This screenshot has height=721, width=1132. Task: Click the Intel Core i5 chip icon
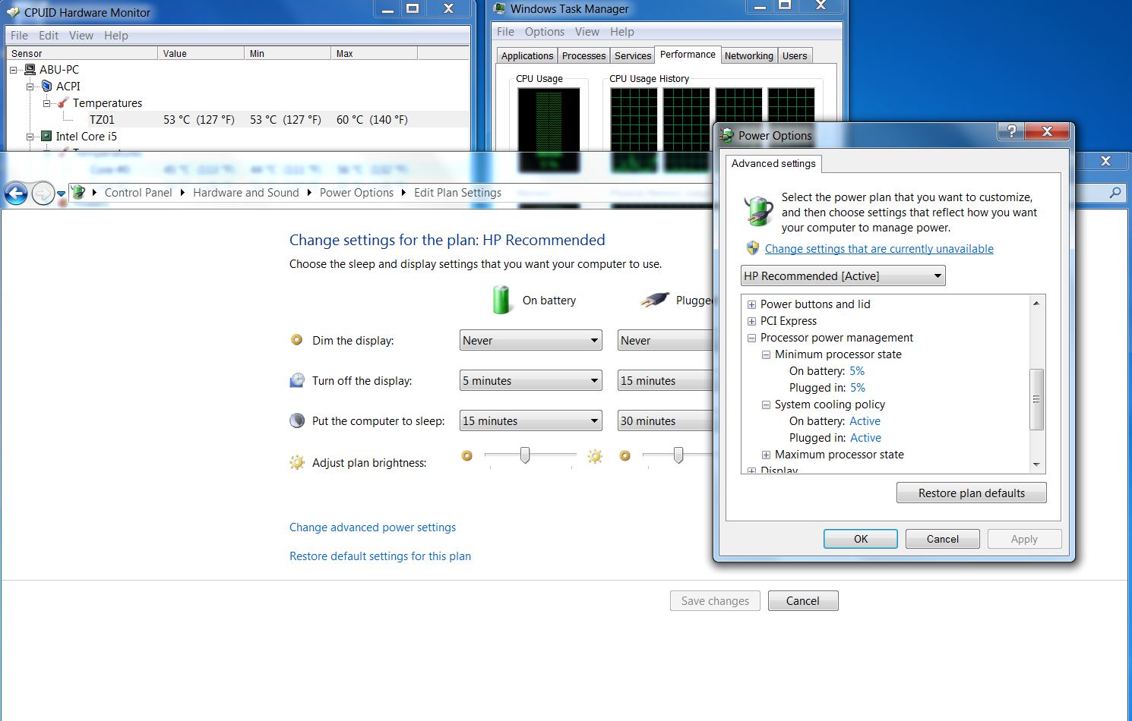[46, 137]
